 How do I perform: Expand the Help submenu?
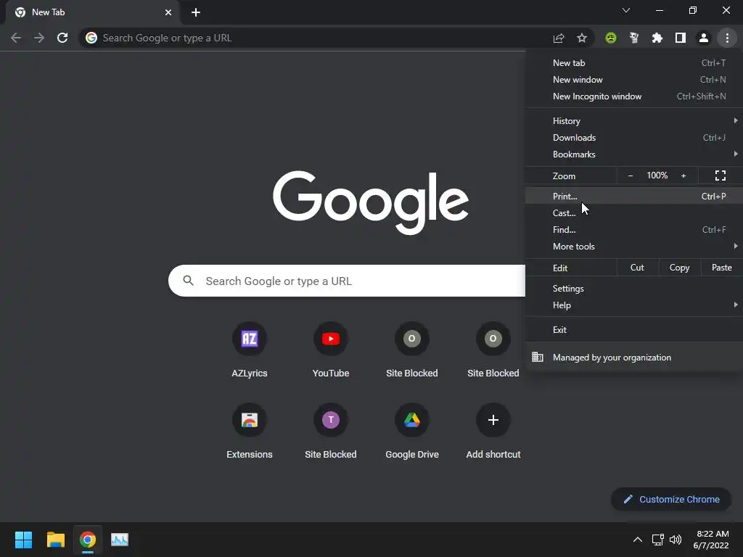634,305
